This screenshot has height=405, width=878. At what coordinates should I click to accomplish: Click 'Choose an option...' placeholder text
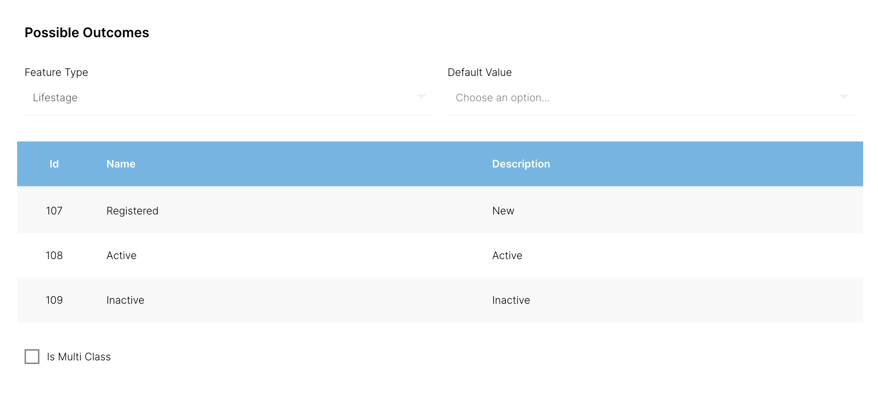[x=502, y=98]
